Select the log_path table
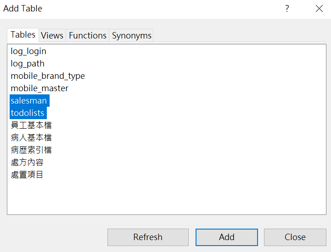 [28, 64]
